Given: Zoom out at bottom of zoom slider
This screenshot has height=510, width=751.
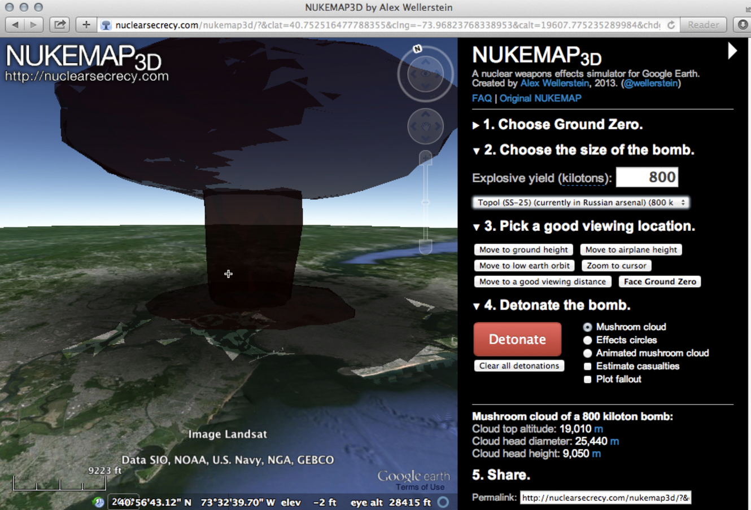Looking at the screenshot, I should 425,247.
